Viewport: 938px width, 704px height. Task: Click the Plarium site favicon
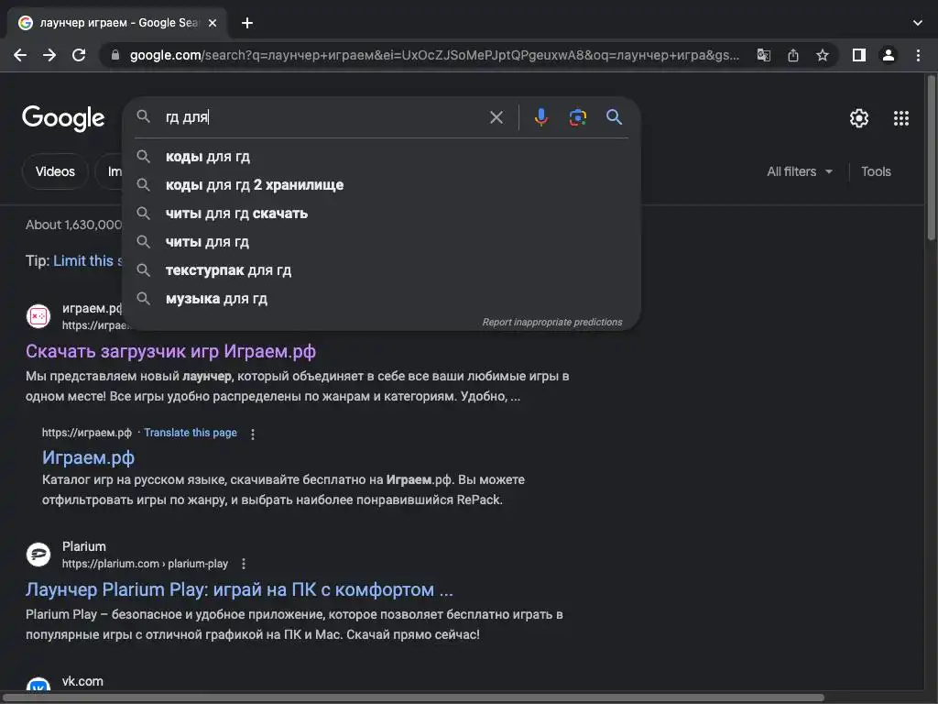(38, 555)
